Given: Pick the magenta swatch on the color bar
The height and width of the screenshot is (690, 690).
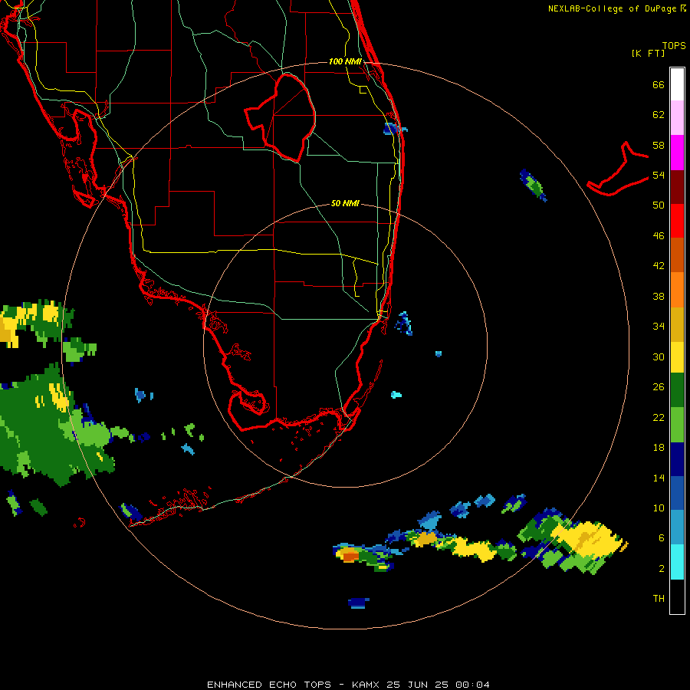Looking at the screenshot, I should coord(677,153).
